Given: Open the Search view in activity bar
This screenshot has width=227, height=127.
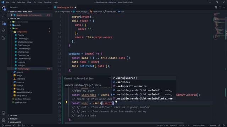Looking at the screenshot, I should 4,16.
